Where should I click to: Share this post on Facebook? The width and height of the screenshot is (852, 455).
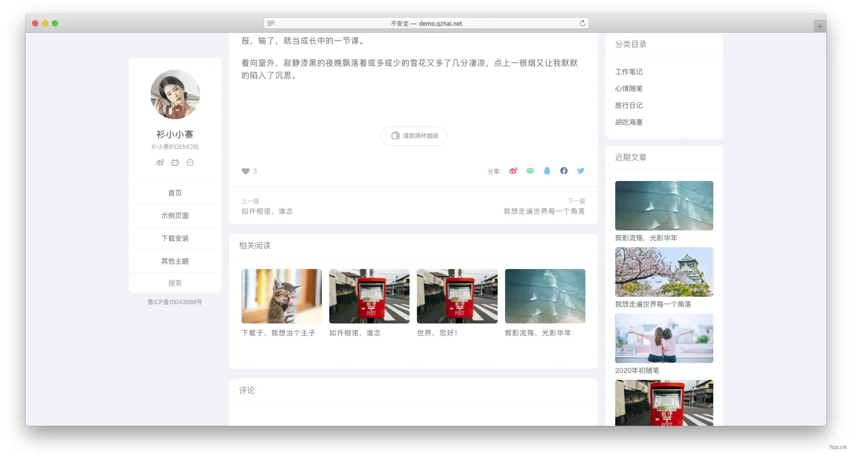564,171
